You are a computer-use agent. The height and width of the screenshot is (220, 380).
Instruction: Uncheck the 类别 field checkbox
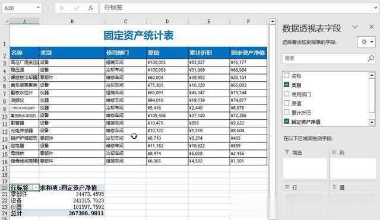(286, 84)
